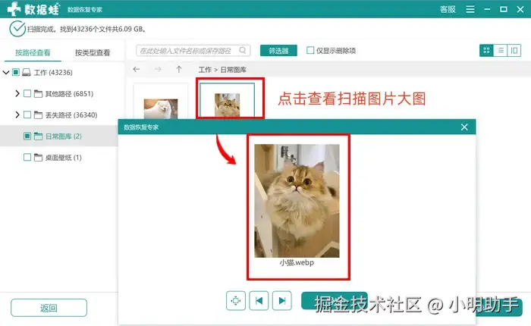Navigate forward with right arrow
The height and width of the screenshot is (326, 531).
(x=158, y=70)
